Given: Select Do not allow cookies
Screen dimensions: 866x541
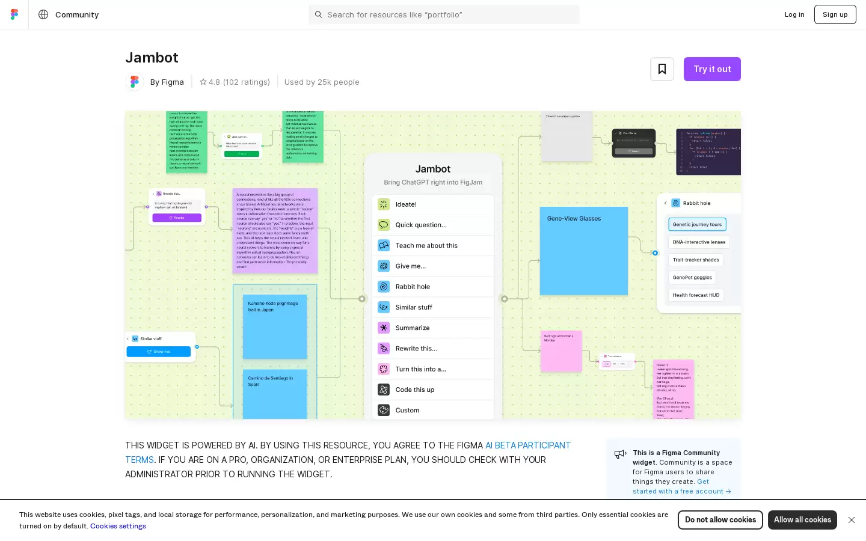Looking at the screenshot, I should pos(720,520).
